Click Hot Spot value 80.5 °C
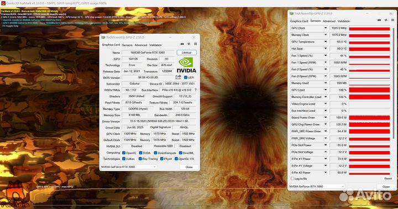Image resolution: width=398 pixels, height=209 pixels. tap(339, 49)
